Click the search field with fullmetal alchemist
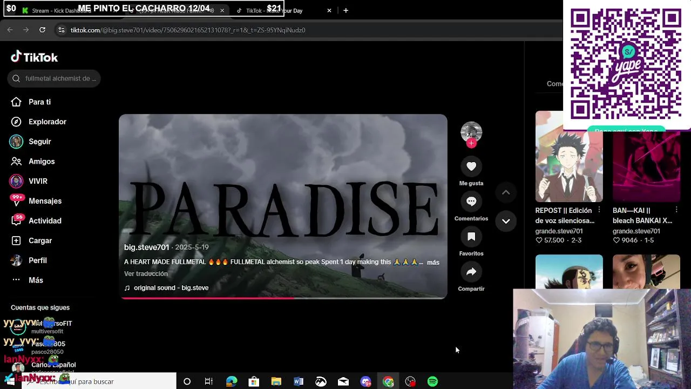691x389 pixels. [x=54, y=78]
